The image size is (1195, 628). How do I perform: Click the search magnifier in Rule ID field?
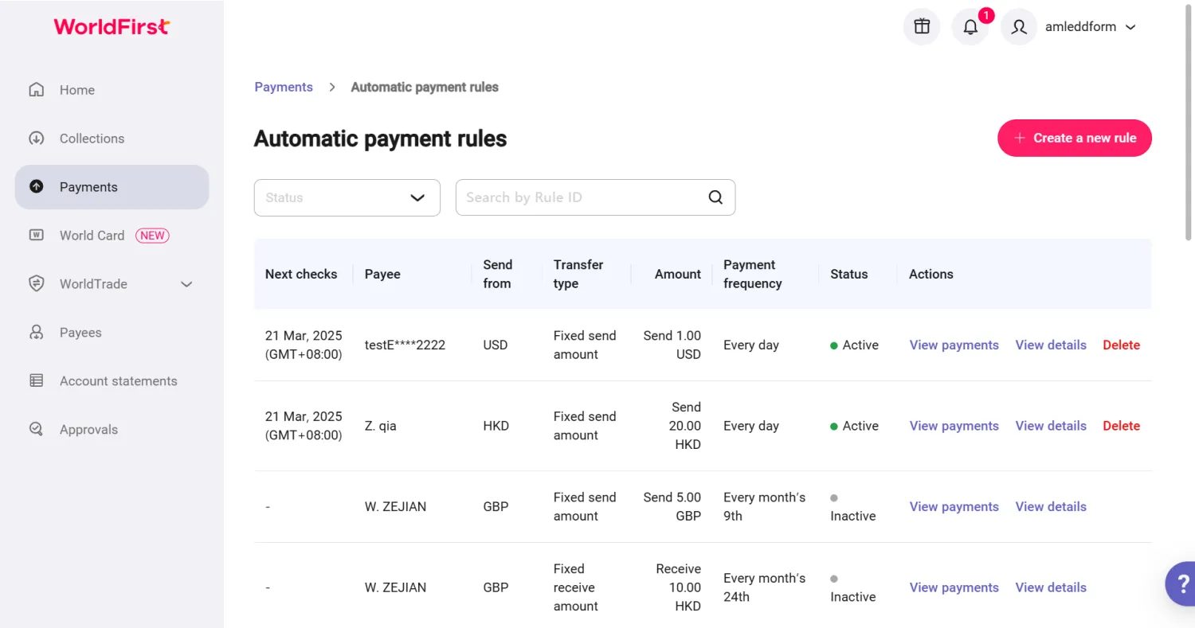point(715,197)
